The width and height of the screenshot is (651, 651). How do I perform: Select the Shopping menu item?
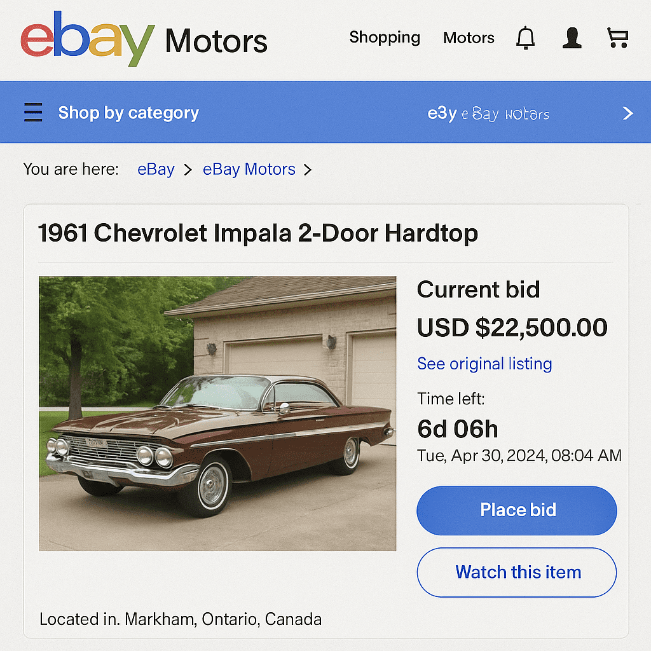384,38
